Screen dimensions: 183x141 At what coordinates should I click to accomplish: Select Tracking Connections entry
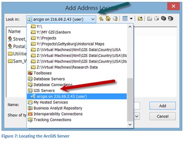77,120
